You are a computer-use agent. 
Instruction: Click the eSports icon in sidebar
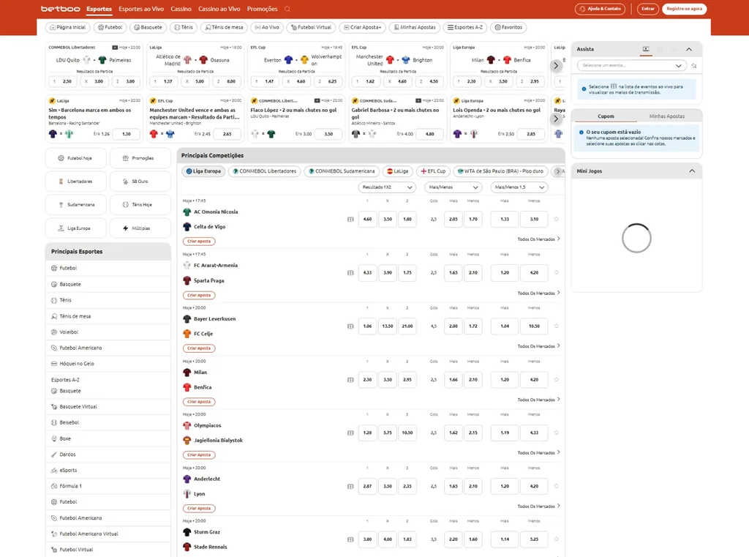[x=54, y=471]
